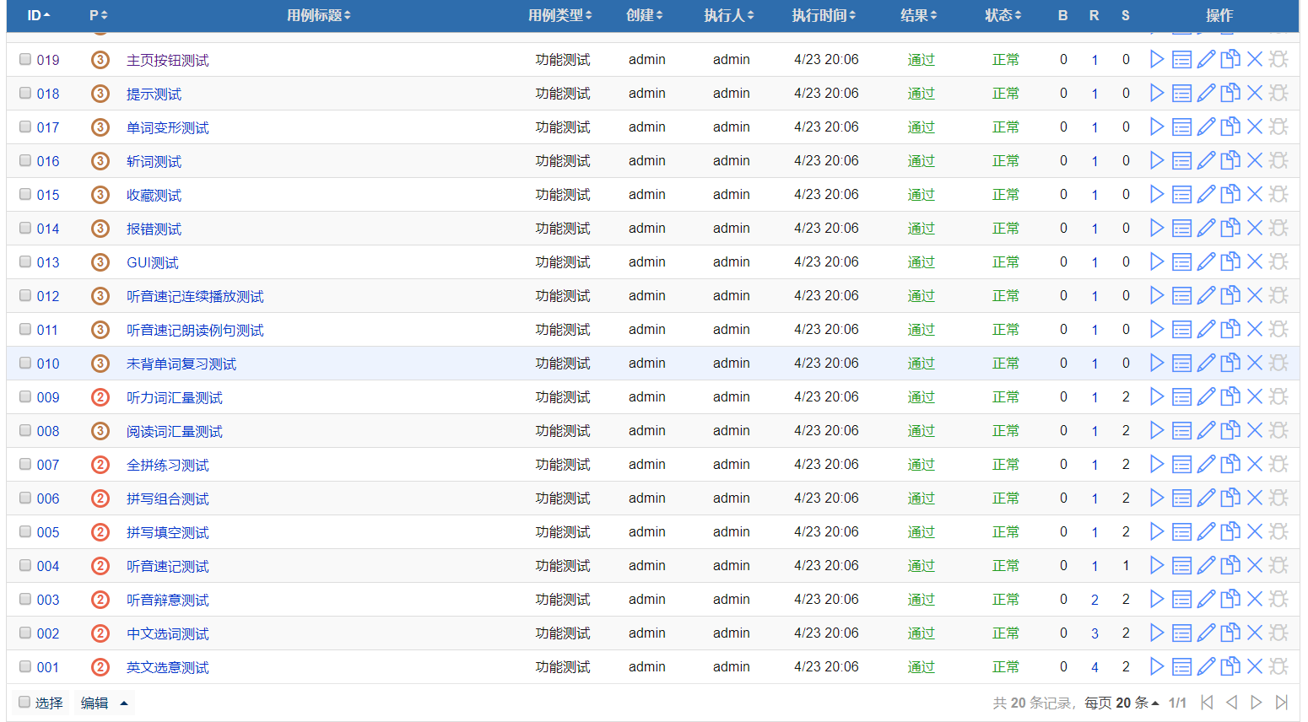
Task: Click run count 4 in case 001 row
Action: (1095, 667)
